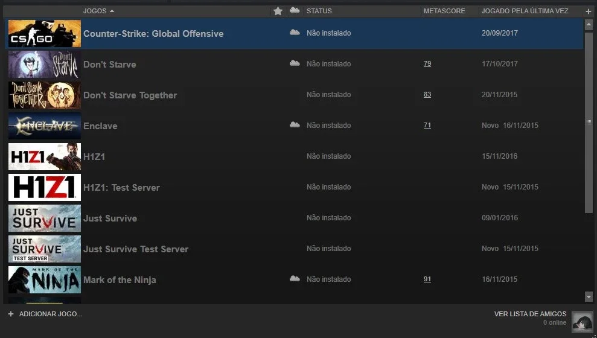
Task: Click the scrollbar down arrow
Action: 589,296
